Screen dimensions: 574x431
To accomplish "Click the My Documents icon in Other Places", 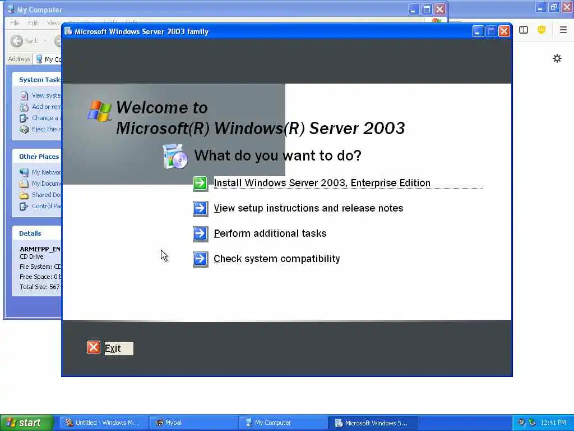I will [x=24, y=184].
